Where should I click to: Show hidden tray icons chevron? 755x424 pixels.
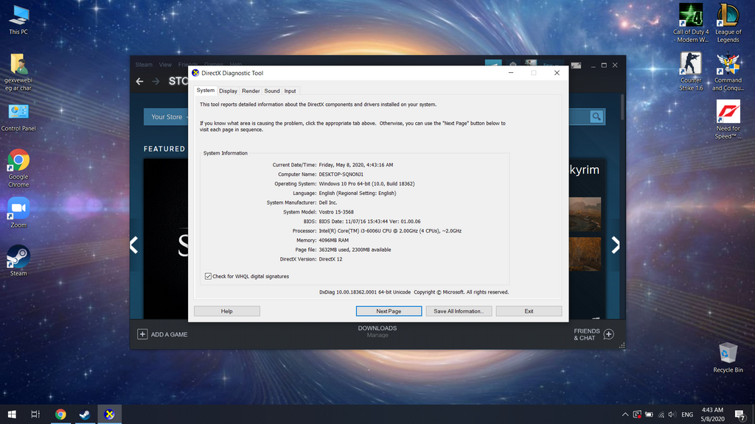(x=625, y=414)
